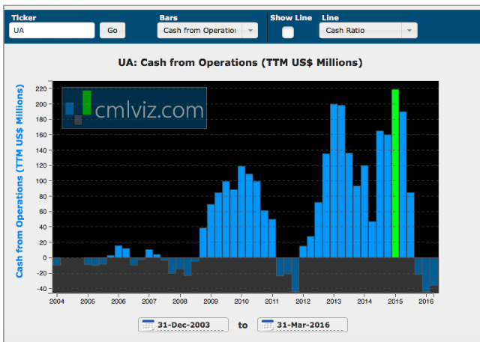Click the start date field 31-Dec-2003
This screenshot has width=480, height=342.
click(184, 325)
